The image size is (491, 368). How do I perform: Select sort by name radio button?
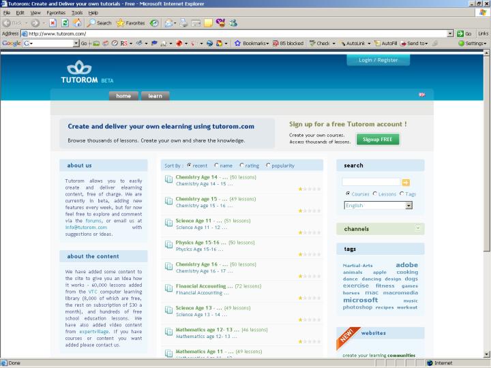216,165
